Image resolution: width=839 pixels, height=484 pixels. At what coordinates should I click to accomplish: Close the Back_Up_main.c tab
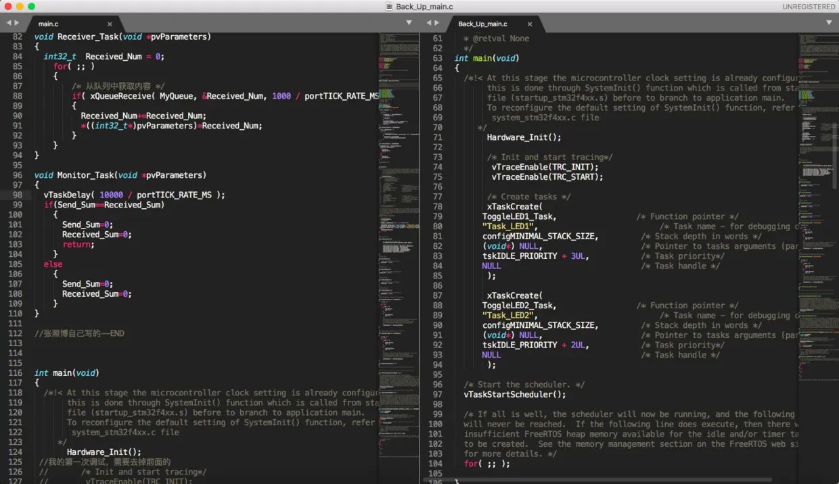(x=530, y=24)
